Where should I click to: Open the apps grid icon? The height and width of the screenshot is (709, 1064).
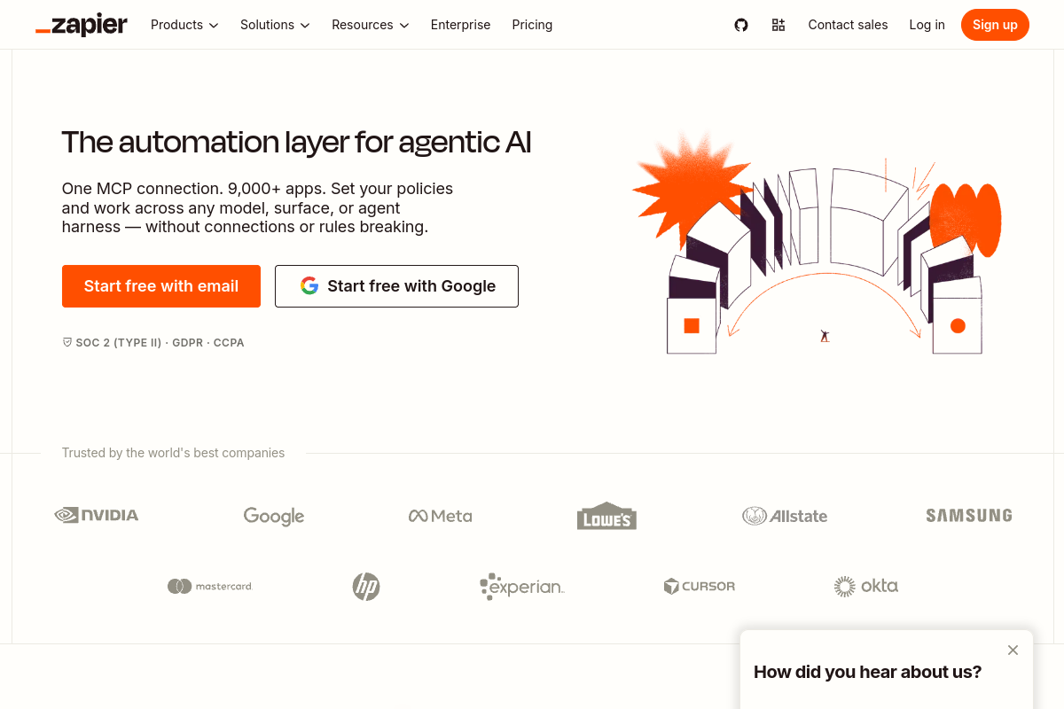click(778, 25)
